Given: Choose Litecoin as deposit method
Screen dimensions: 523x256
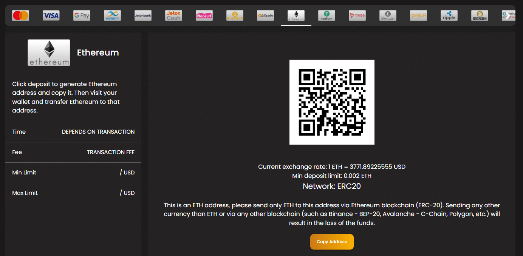Looking at the screenshot, I should tap(388, 15).
